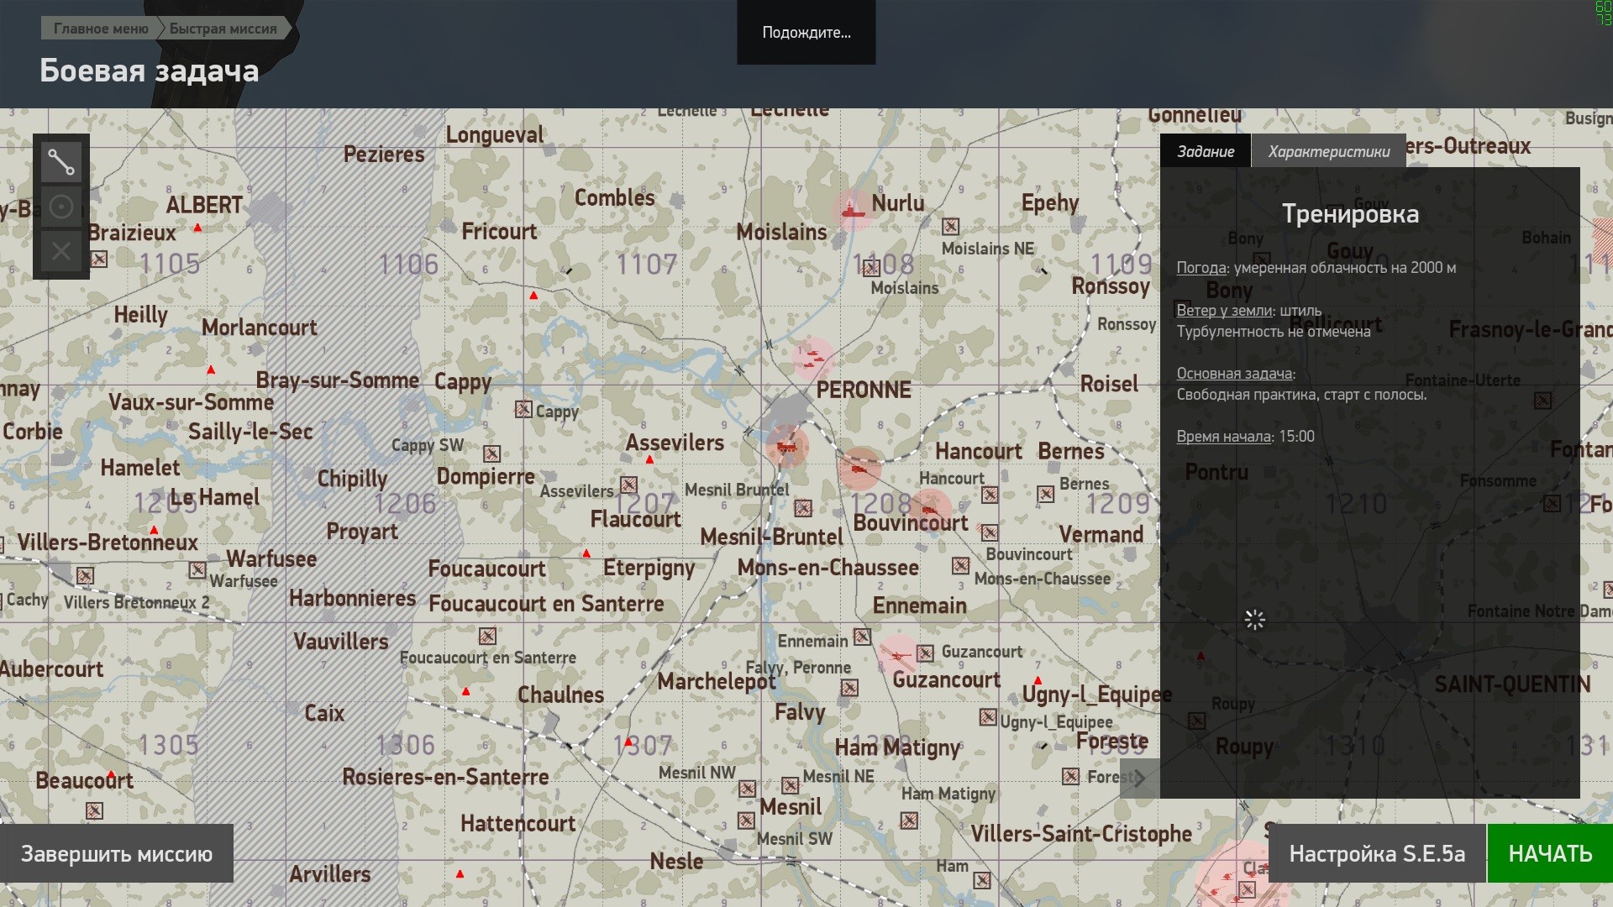Click the ALBERT town label

tap(204, 205)
